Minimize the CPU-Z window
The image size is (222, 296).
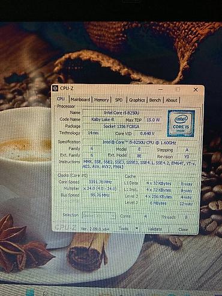coord(161,89)
